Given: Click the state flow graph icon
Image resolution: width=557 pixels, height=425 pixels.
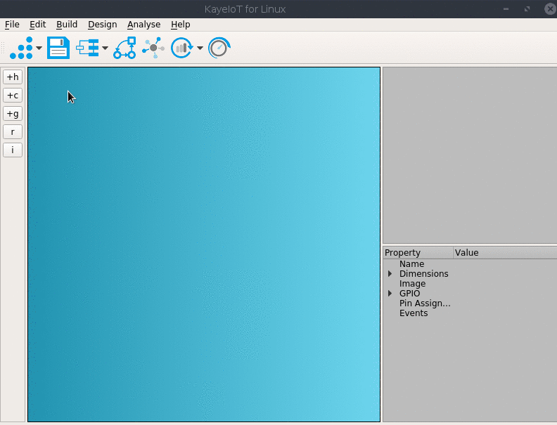Looking at the screenshot, I should pyautogui.click(x=124, y=48).
